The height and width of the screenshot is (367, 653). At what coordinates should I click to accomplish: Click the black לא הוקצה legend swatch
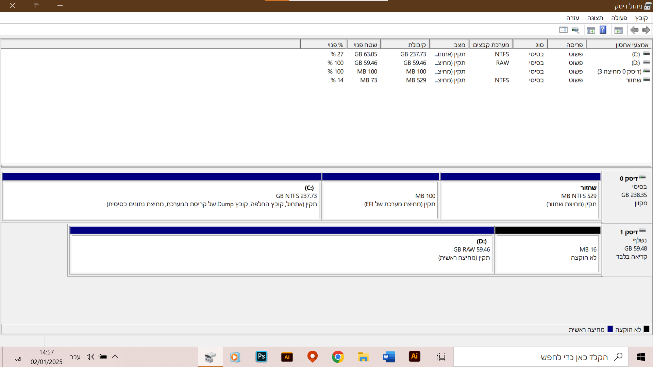[x=647, y=329]
